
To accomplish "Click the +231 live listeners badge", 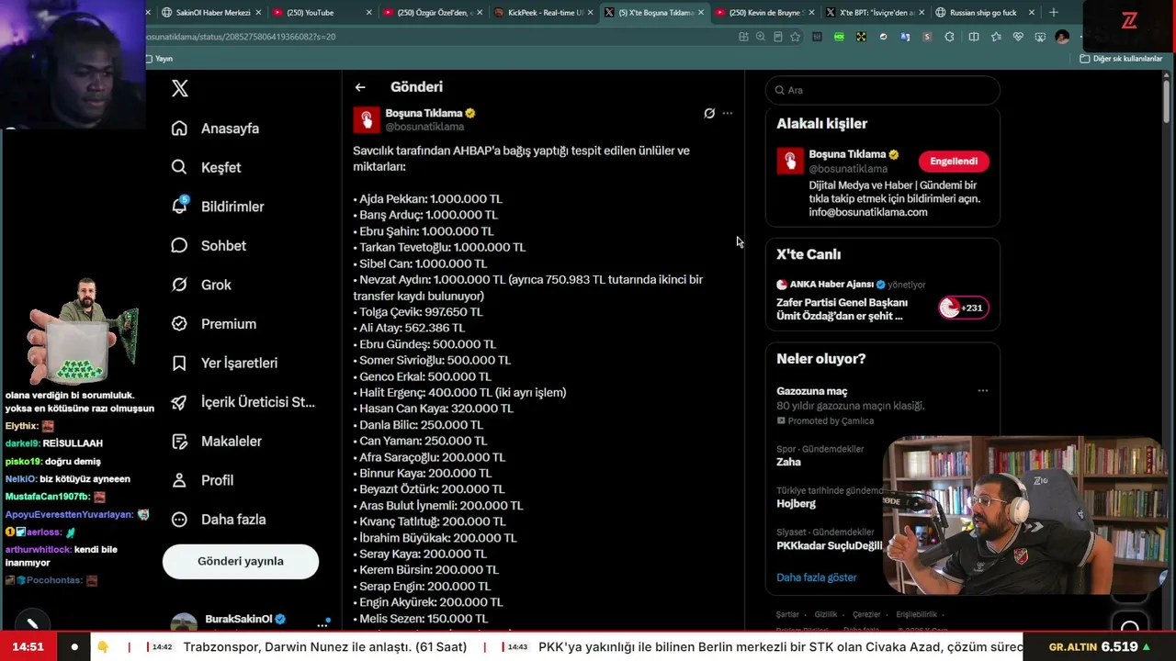I will point(963,308).
